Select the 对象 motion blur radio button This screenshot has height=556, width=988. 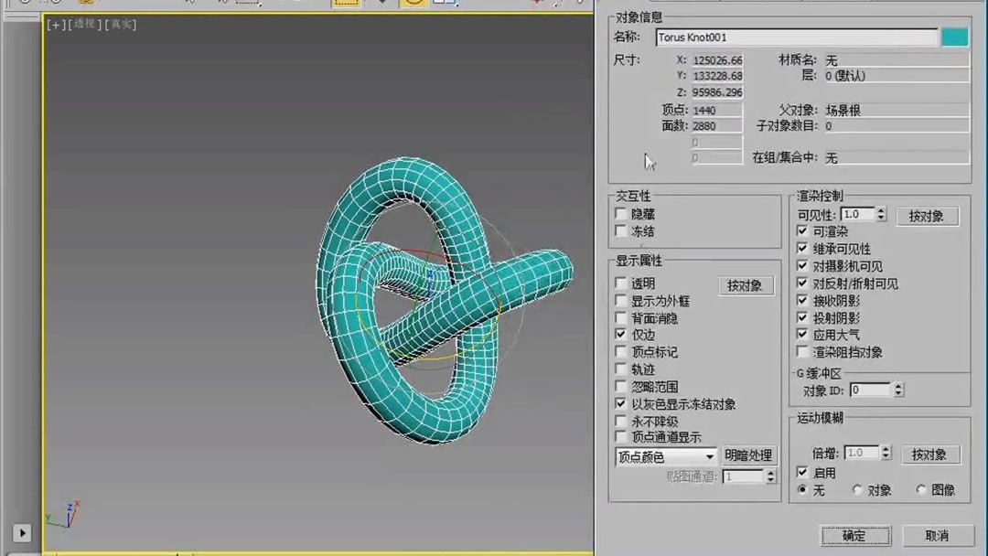point(858,489)
